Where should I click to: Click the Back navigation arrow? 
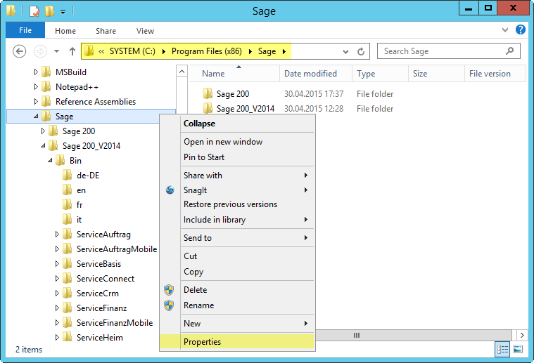pos(20,51)
